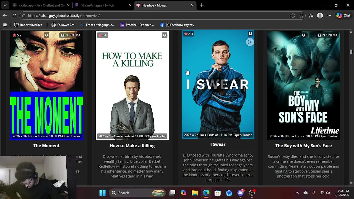Open Outlook from the taskbar
The width and height of the screenshot is (354, 199).
229,193
